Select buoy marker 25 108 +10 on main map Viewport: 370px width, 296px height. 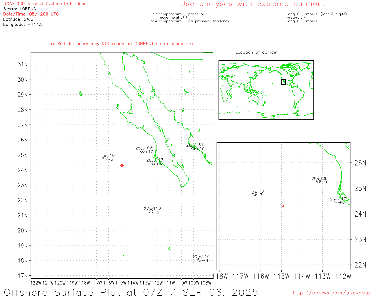click(143, 150)
